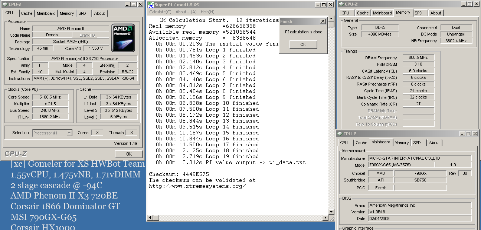Image resolution: width=481 pixels, height=230 pixels.
Task: Click the Super PI vertical scrollbar down arrow
Action: click(x=331, y=211)
